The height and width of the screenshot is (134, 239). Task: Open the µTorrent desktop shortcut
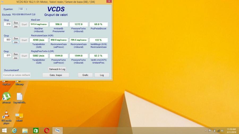coord(6,97)
